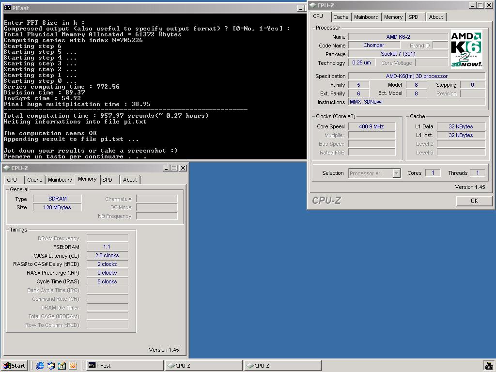Click the Socket 7 (321) package field
Image resolution: width=496 pixels, height=372 pixels.
tap(398, 54)
